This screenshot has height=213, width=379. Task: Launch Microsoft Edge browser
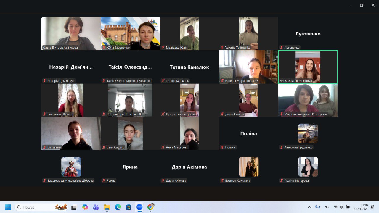[118, 207]
